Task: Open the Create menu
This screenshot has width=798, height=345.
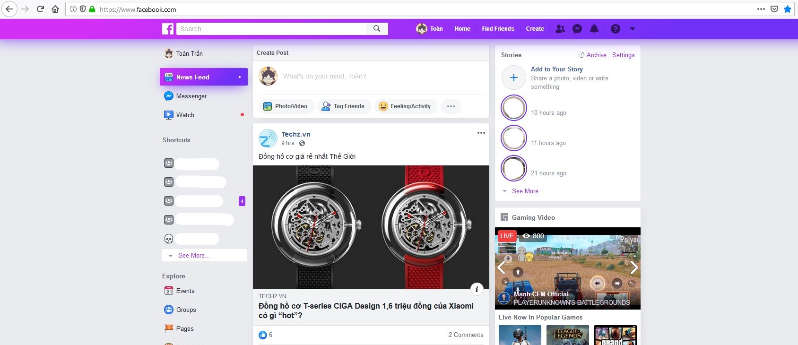Action: pos(535,29)
